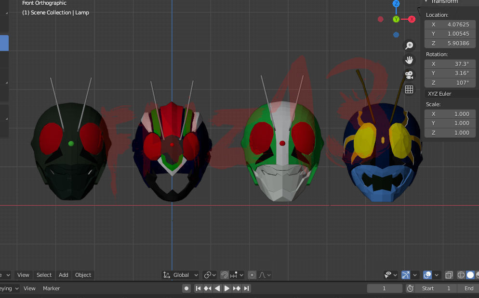Click the red X axis gizmo bubble
Screen dimensions: 479x298
(412, 19)
